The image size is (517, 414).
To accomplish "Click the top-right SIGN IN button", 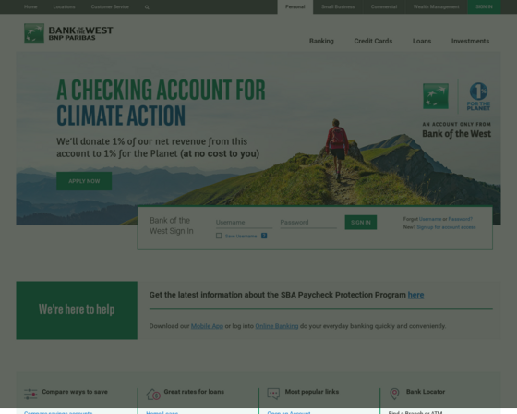I will tap(484, 7).
